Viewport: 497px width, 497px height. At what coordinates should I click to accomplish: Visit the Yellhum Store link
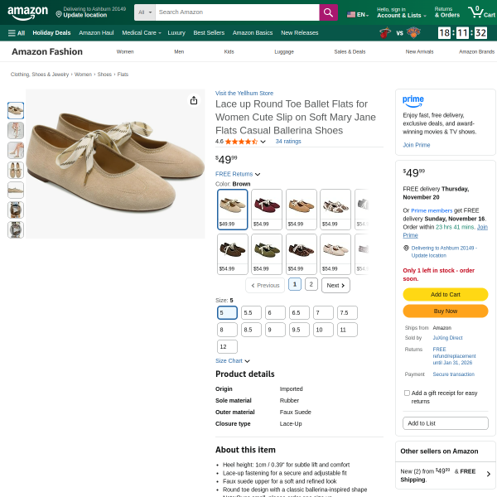point(244,93)
